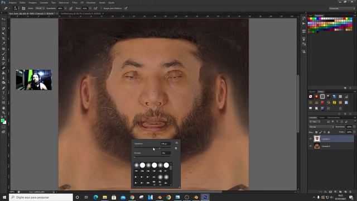Toggle lock image pixels brush icon
Image resolution: width=357 pixels, height=201 pixels.
[x=321, y=132]
